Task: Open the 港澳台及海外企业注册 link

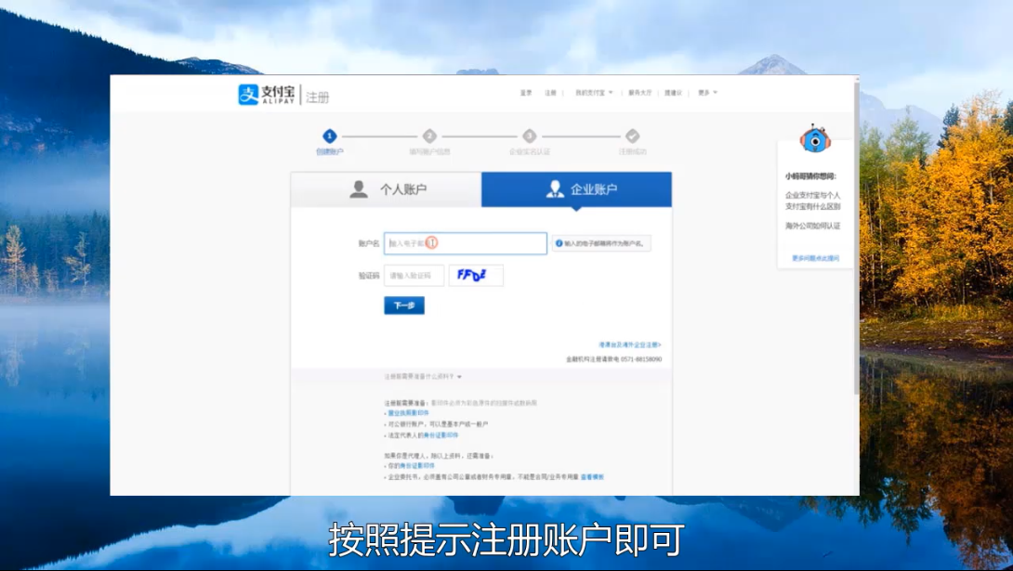Action: (x=629, y=344)
